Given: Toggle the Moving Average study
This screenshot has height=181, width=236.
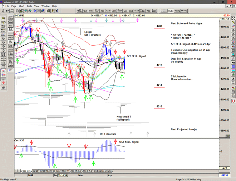Looking at the screenshot, I should (x=10, y=42).
